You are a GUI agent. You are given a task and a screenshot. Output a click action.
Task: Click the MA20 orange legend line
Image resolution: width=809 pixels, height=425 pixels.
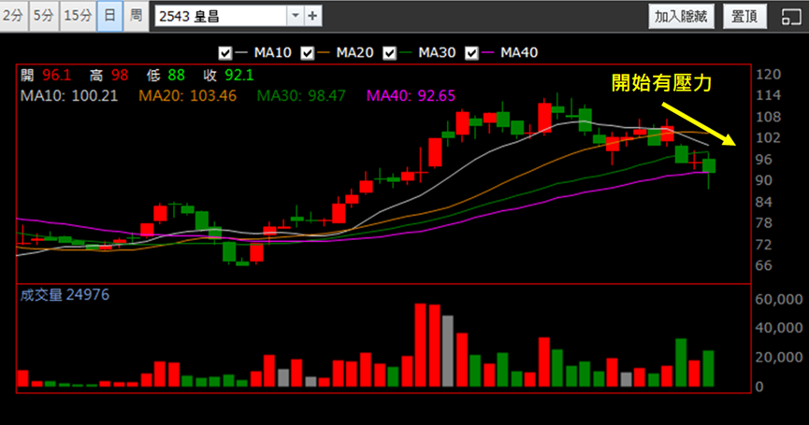click(324, 52)
